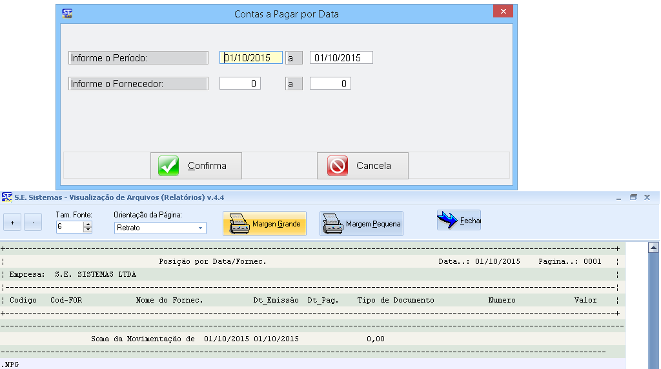This screenshot has height=369, width=661.
Task: Select the starting Fornecedor code field
Action: pyautogui.click(x=240, y=84)
